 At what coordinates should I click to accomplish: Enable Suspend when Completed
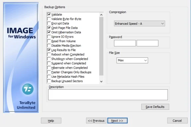pyautogui.click(x=49, y=63)
